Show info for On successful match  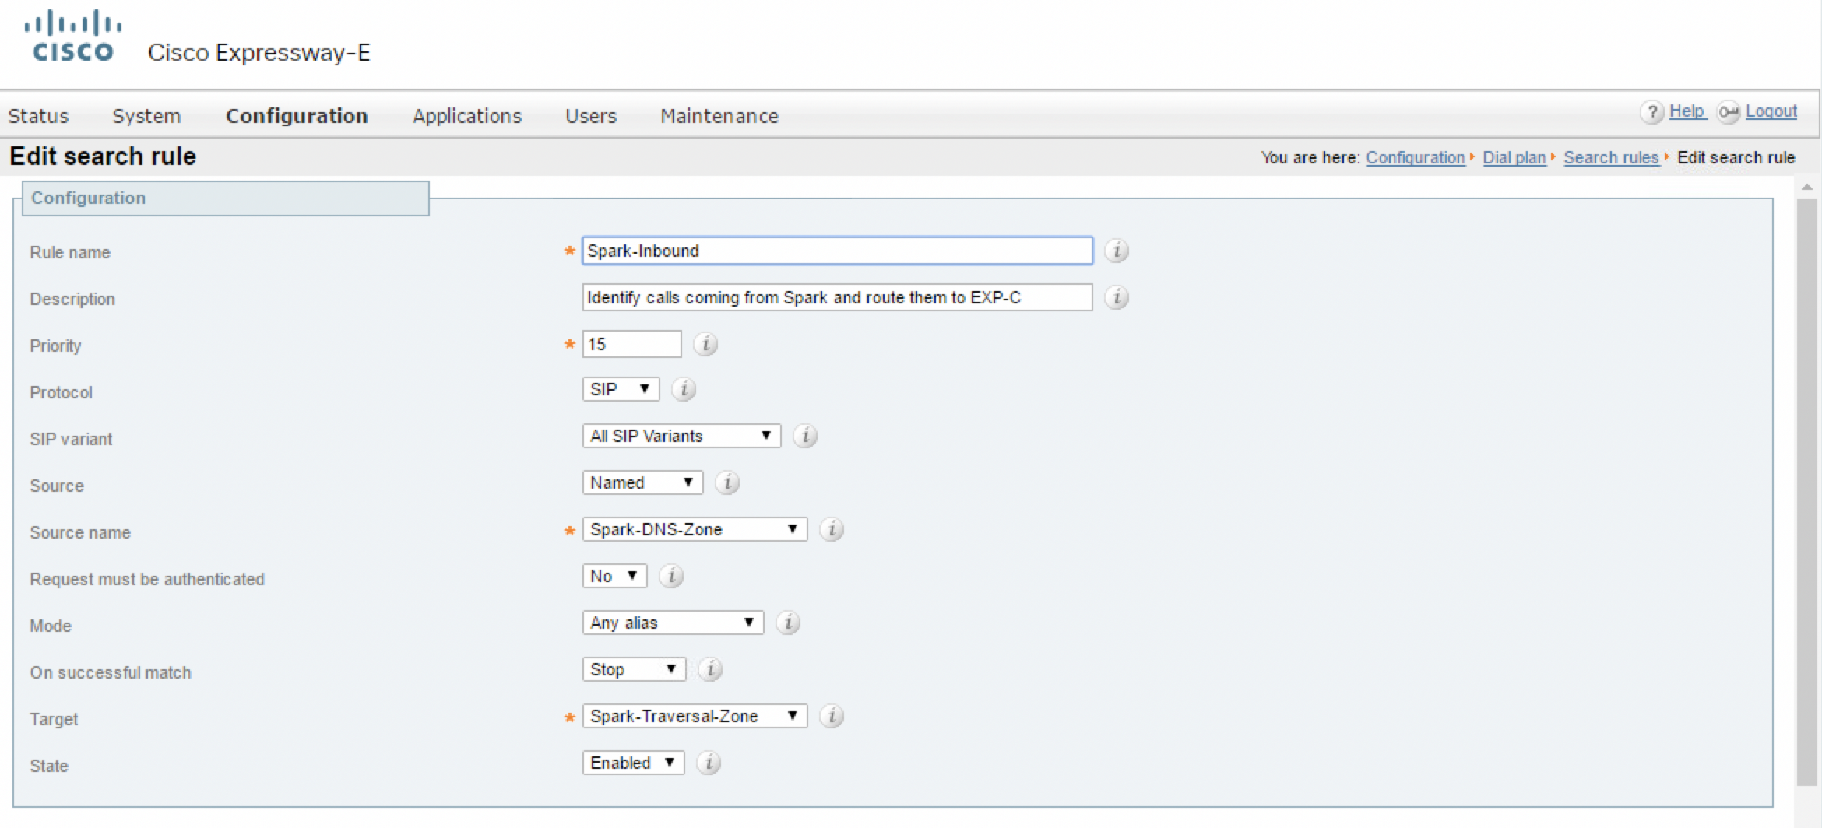(x=710, y=669)
